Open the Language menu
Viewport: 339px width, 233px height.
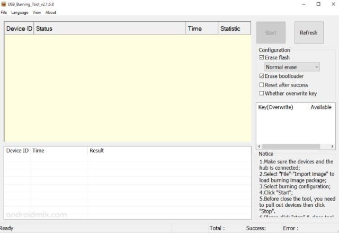tap(20, 12)
